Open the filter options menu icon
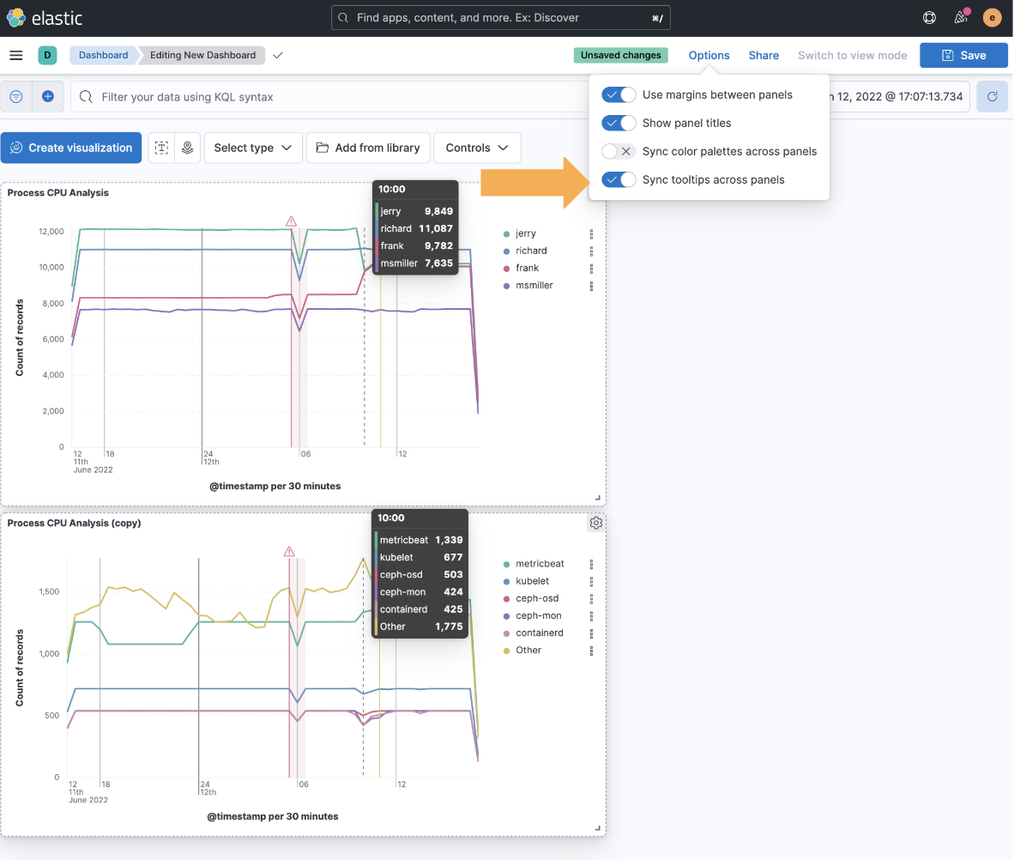This screenshot has width=1014, height=860. (x=16, y=97)
